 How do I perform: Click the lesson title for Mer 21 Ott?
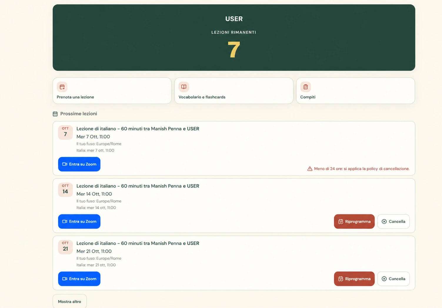[x=138, y=243]
